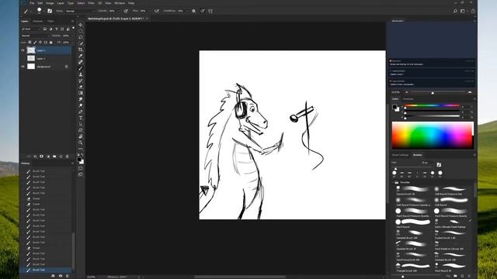The width and height of the screenshot is (497, 279).
Task: Toggle Lock position
Action: [x=40, y=42]
